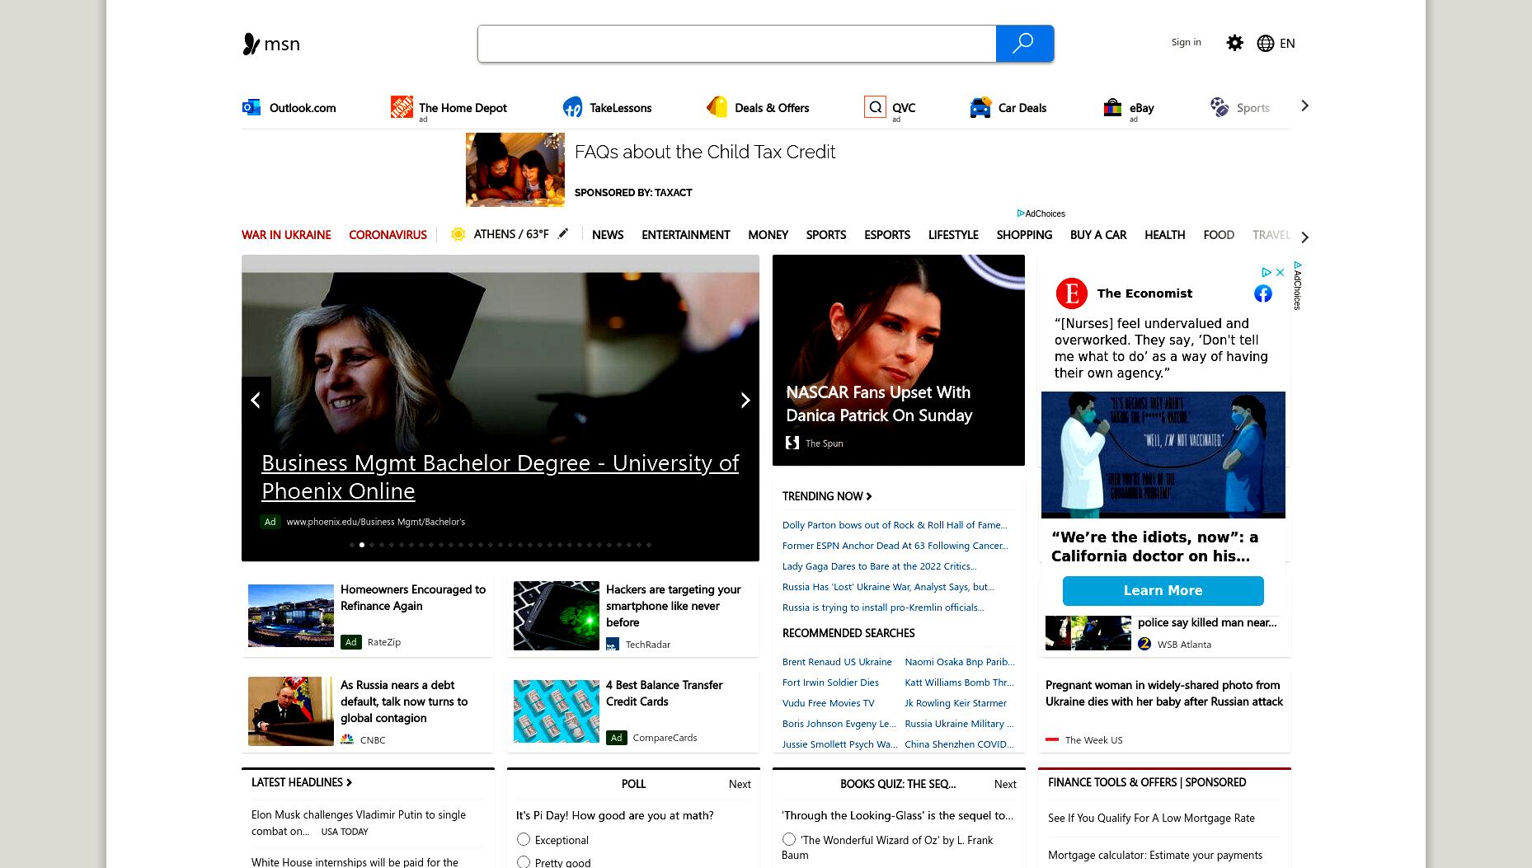Open the Child Tax Credit ad thumbnail

point(515,170)
